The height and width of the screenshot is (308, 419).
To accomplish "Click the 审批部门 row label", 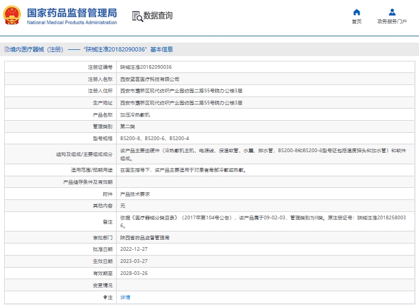I will click(x=103, y=238).
